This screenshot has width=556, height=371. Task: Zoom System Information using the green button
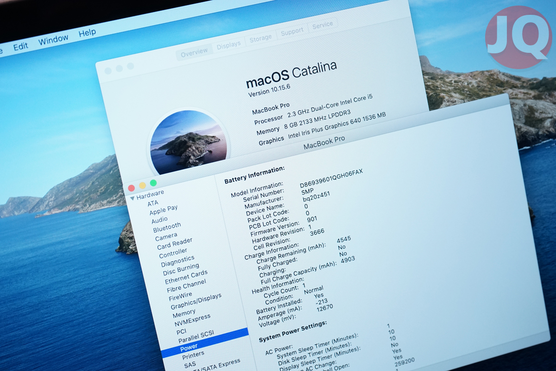click(x=153, y=183)
